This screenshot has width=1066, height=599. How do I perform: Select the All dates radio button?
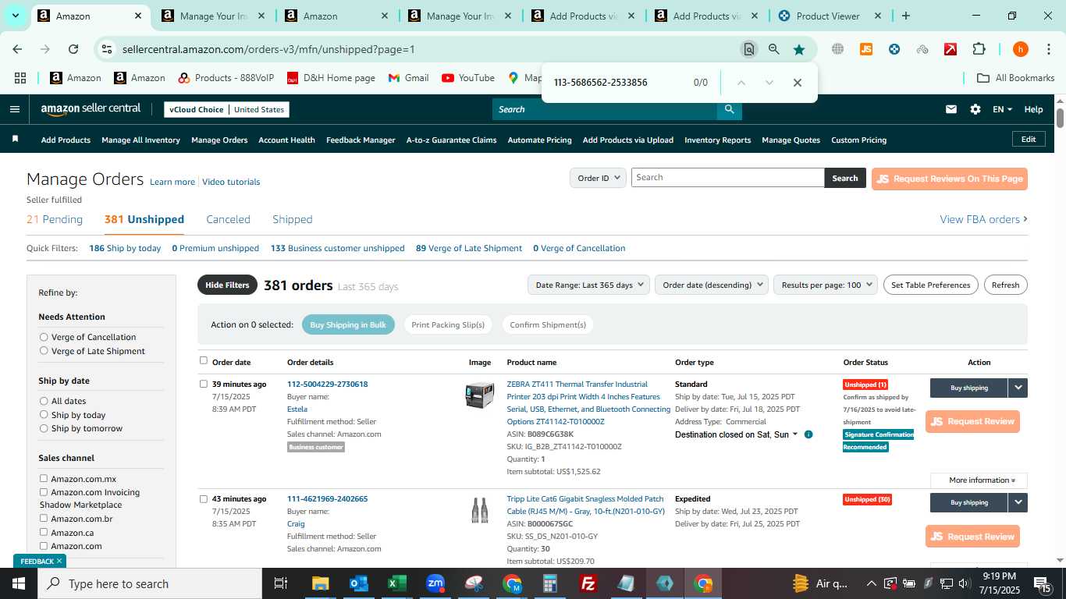(x=44, y=401)
